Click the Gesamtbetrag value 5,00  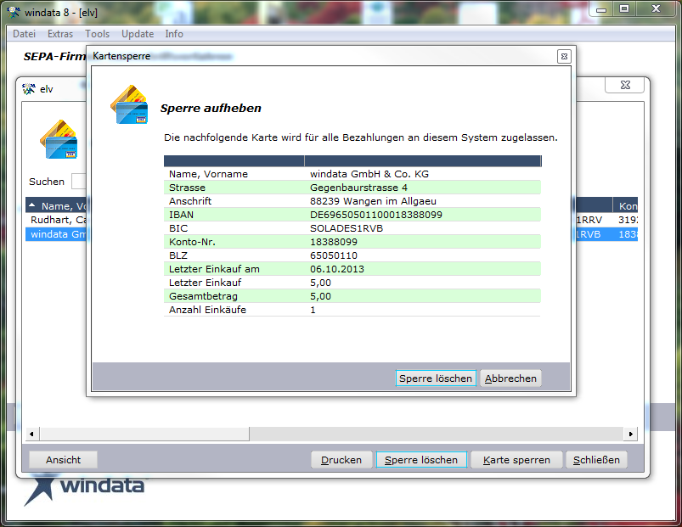320,296
